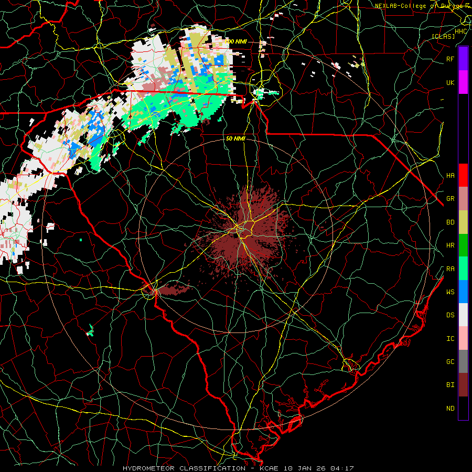The width and height of the screenshot is (472, 472).
Task: Click the HYDROMETEOR CLASSIFICATION title text
Action: (x=184, y=468)
